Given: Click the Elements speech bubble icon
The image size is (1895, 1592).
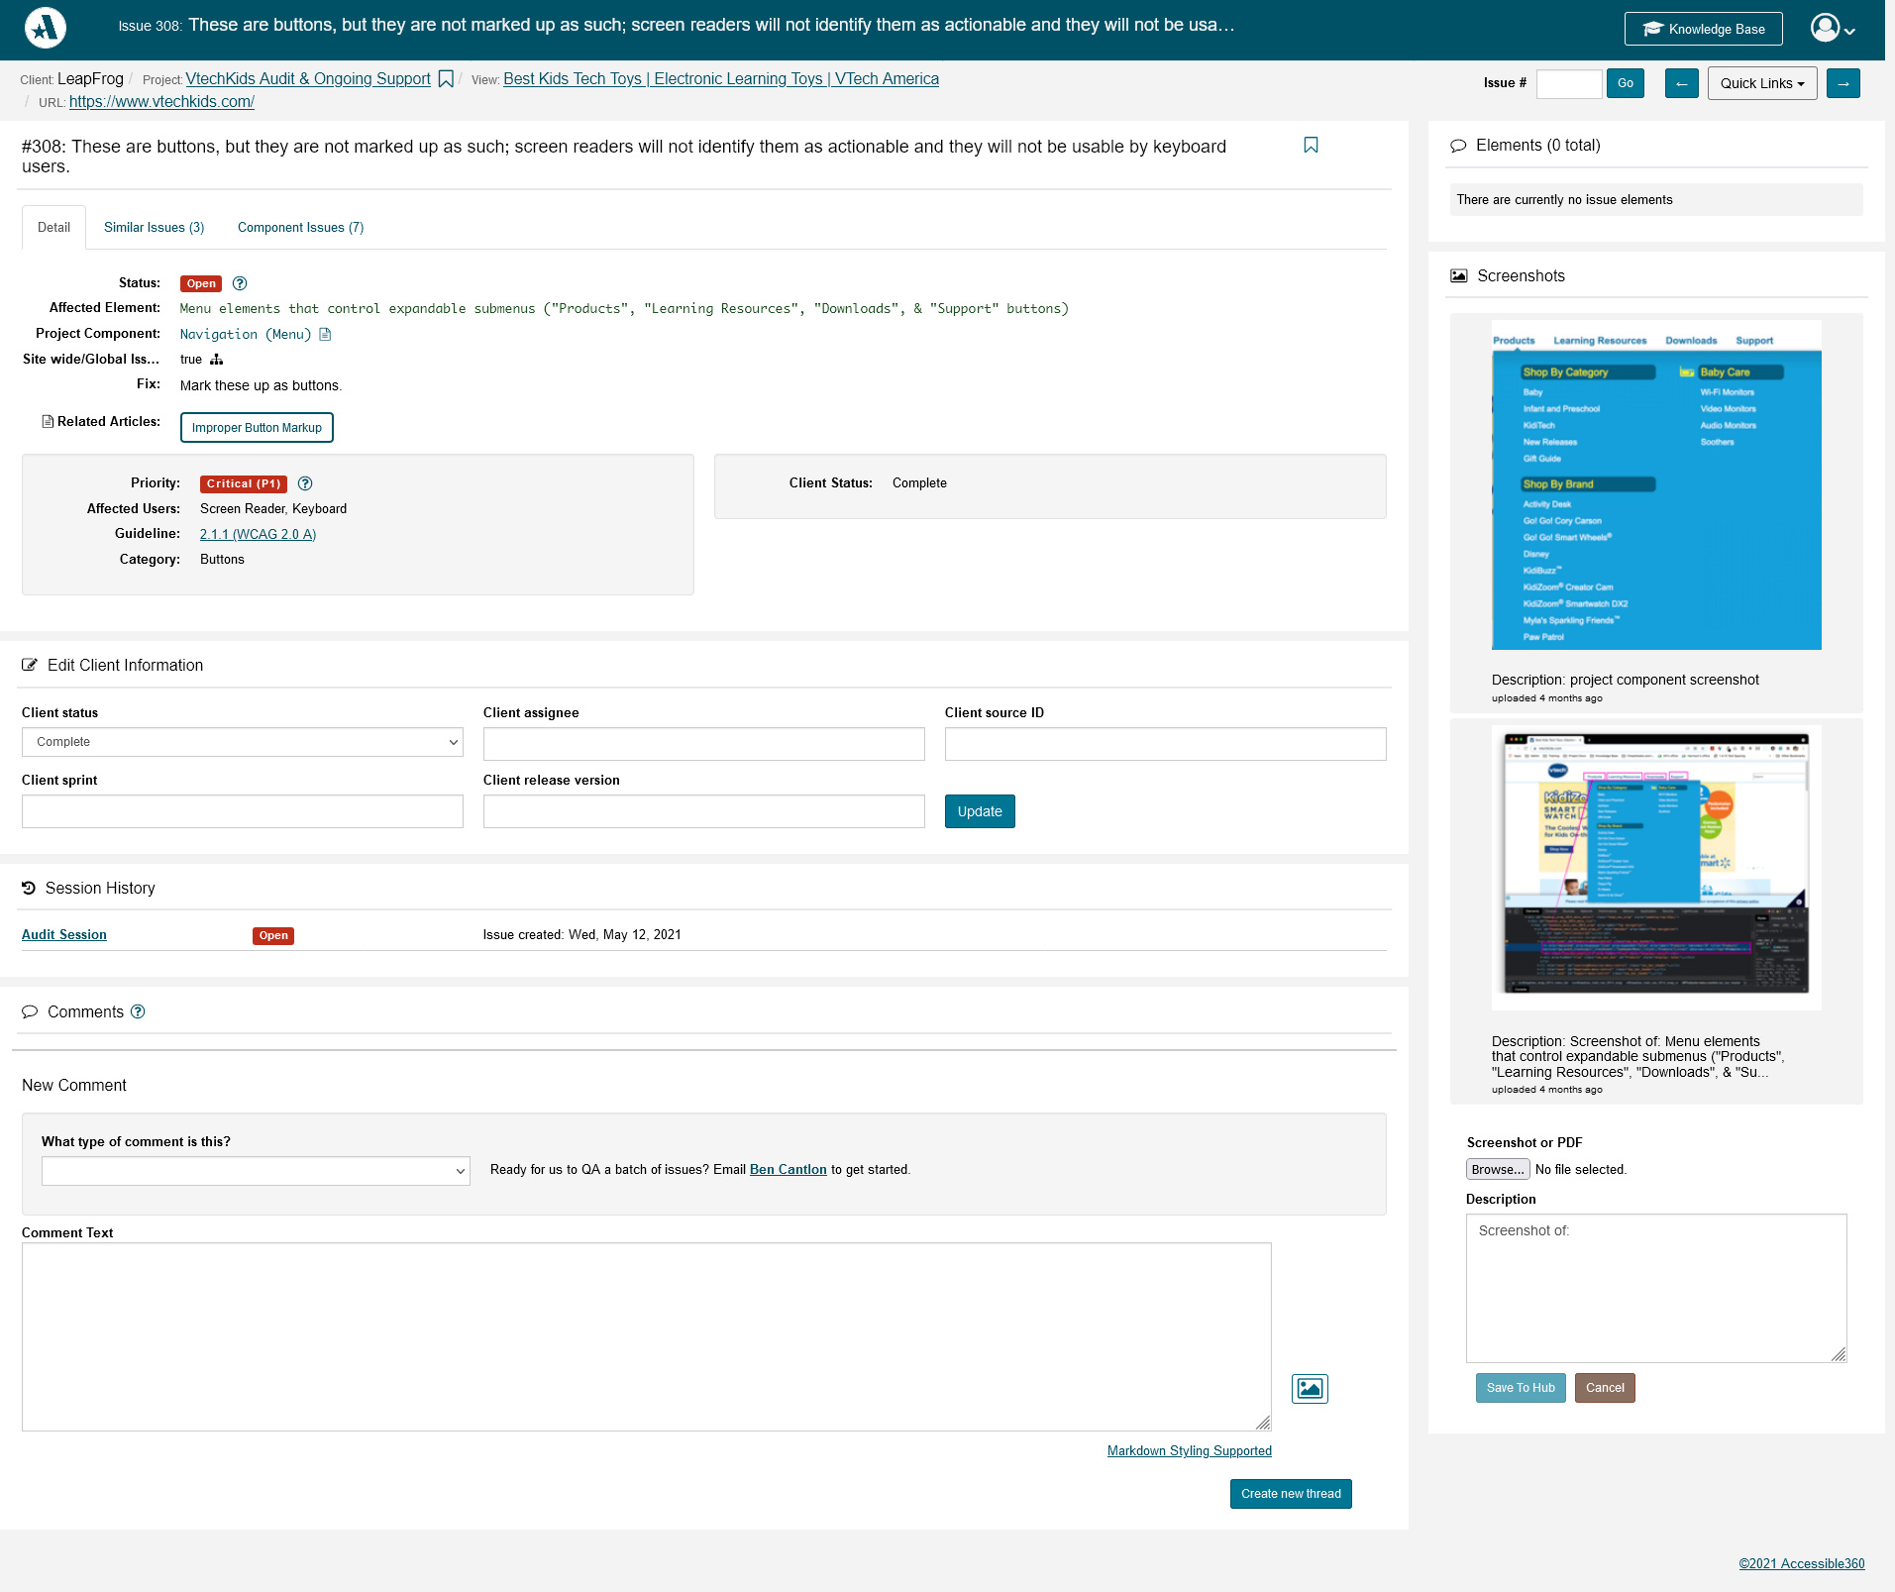Looking at the screenshot, I should [1458, 146].
